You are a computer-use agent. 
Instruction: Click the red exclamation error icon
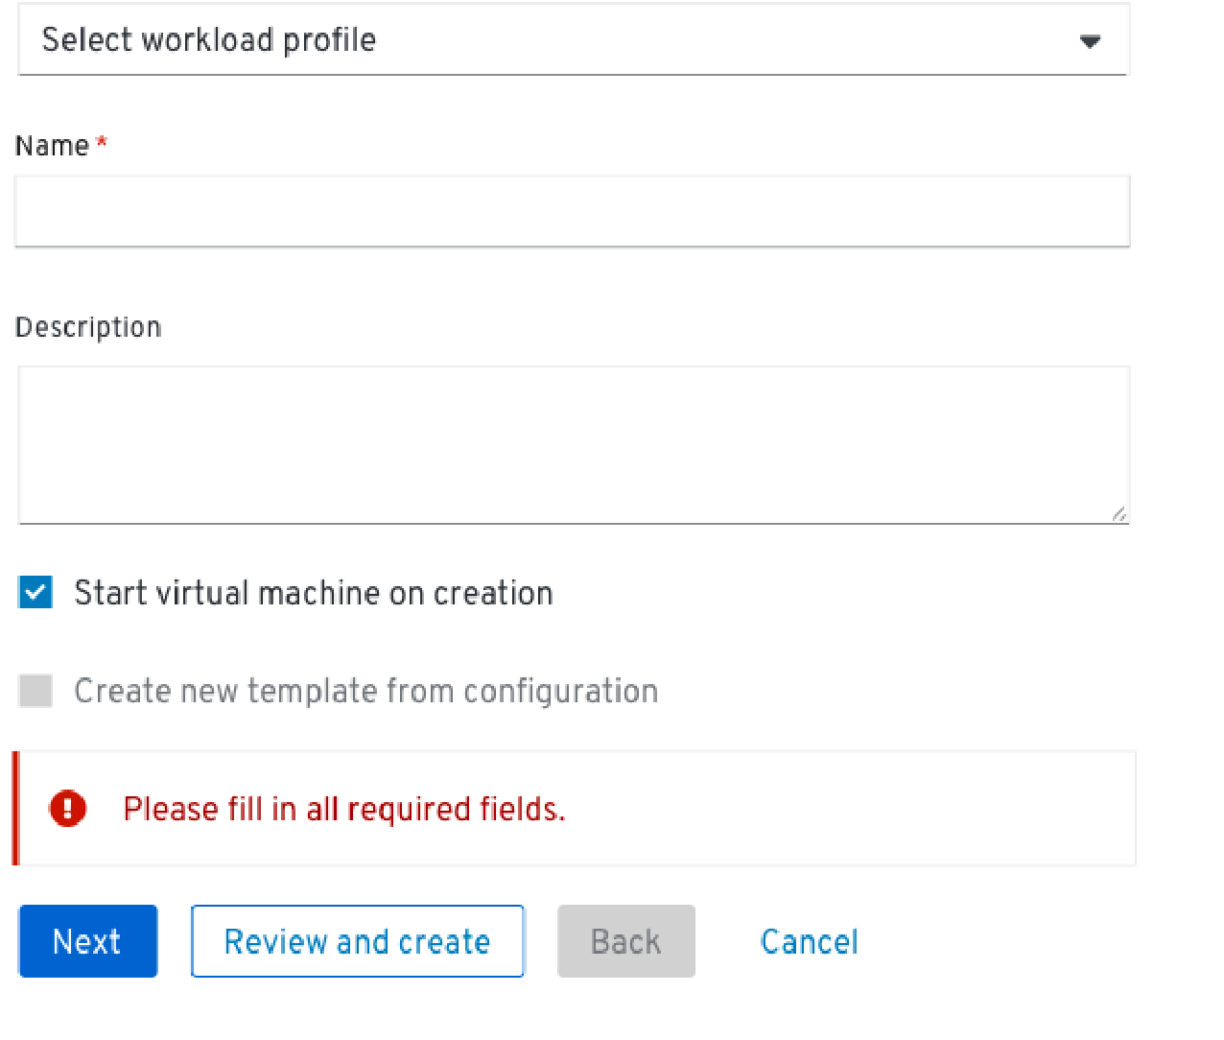pos(68,809)
